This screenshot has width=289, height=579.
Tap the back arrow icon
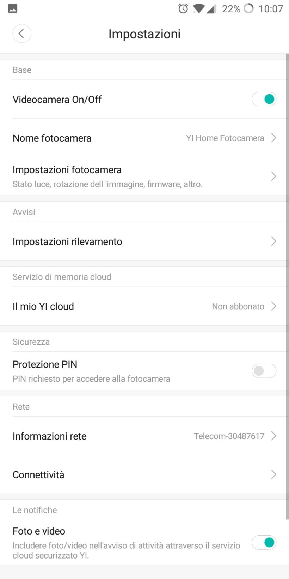point(21,34)
